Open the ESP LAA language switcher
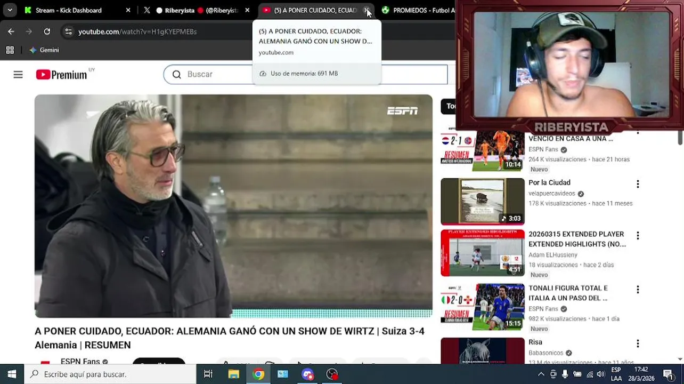The height and width of the screenshot is (384, 684). tap(616, 374)
